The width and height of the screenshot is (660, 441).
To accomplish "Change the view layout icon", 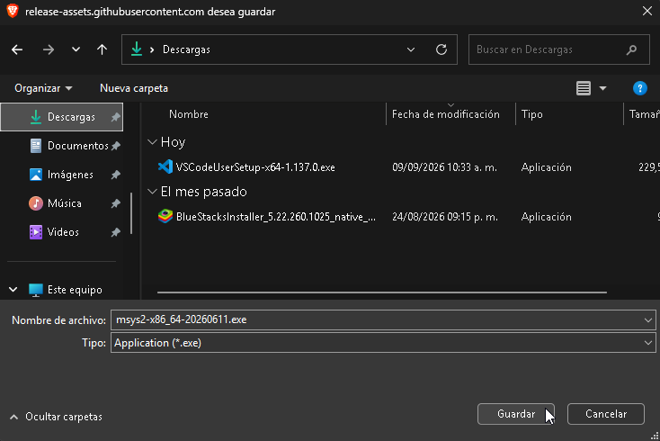I will [x=584, y=88].
